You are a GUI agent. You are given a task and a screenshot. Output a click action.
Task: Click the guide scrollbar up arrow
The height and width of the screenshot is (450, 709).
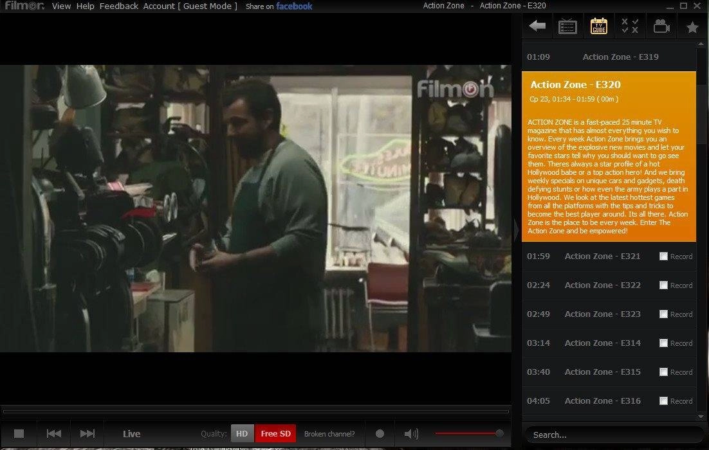tap(701, 44)
